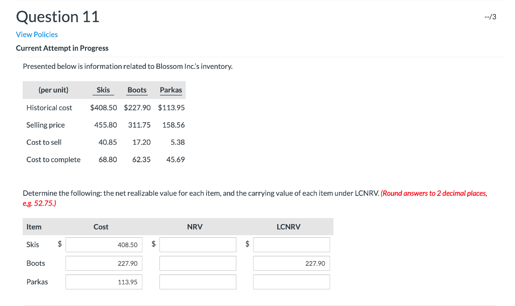Click the Boots LCNRV field showing 227.90
The image size is (515, 306).
pyautogui.click(x=291, y=263)
